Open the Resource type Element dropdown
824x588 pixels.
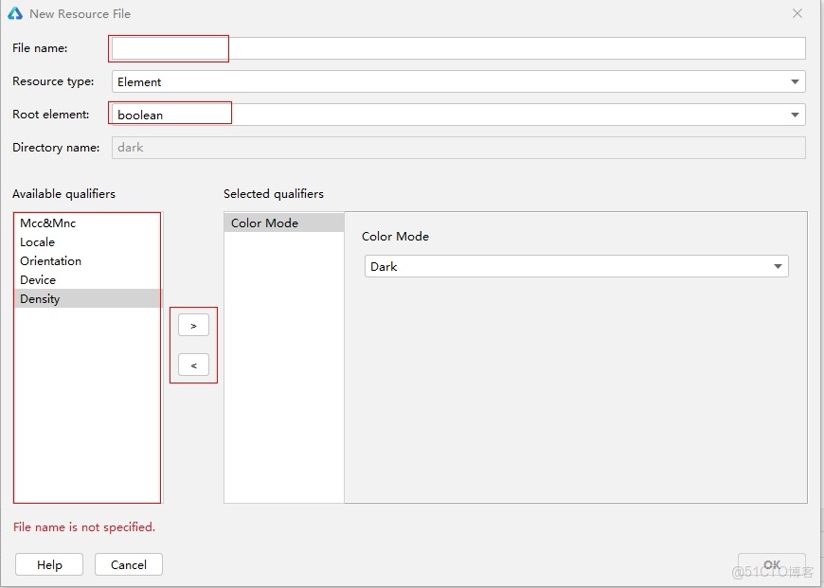[458, 81]
